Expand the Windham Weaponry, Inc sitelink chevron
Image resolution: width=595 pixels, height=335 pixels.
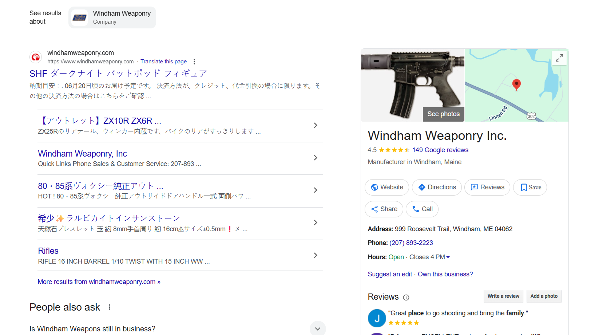coord(316,158)
